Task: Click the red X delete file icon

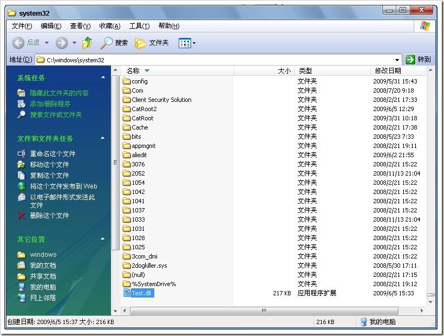Action: 22,216
